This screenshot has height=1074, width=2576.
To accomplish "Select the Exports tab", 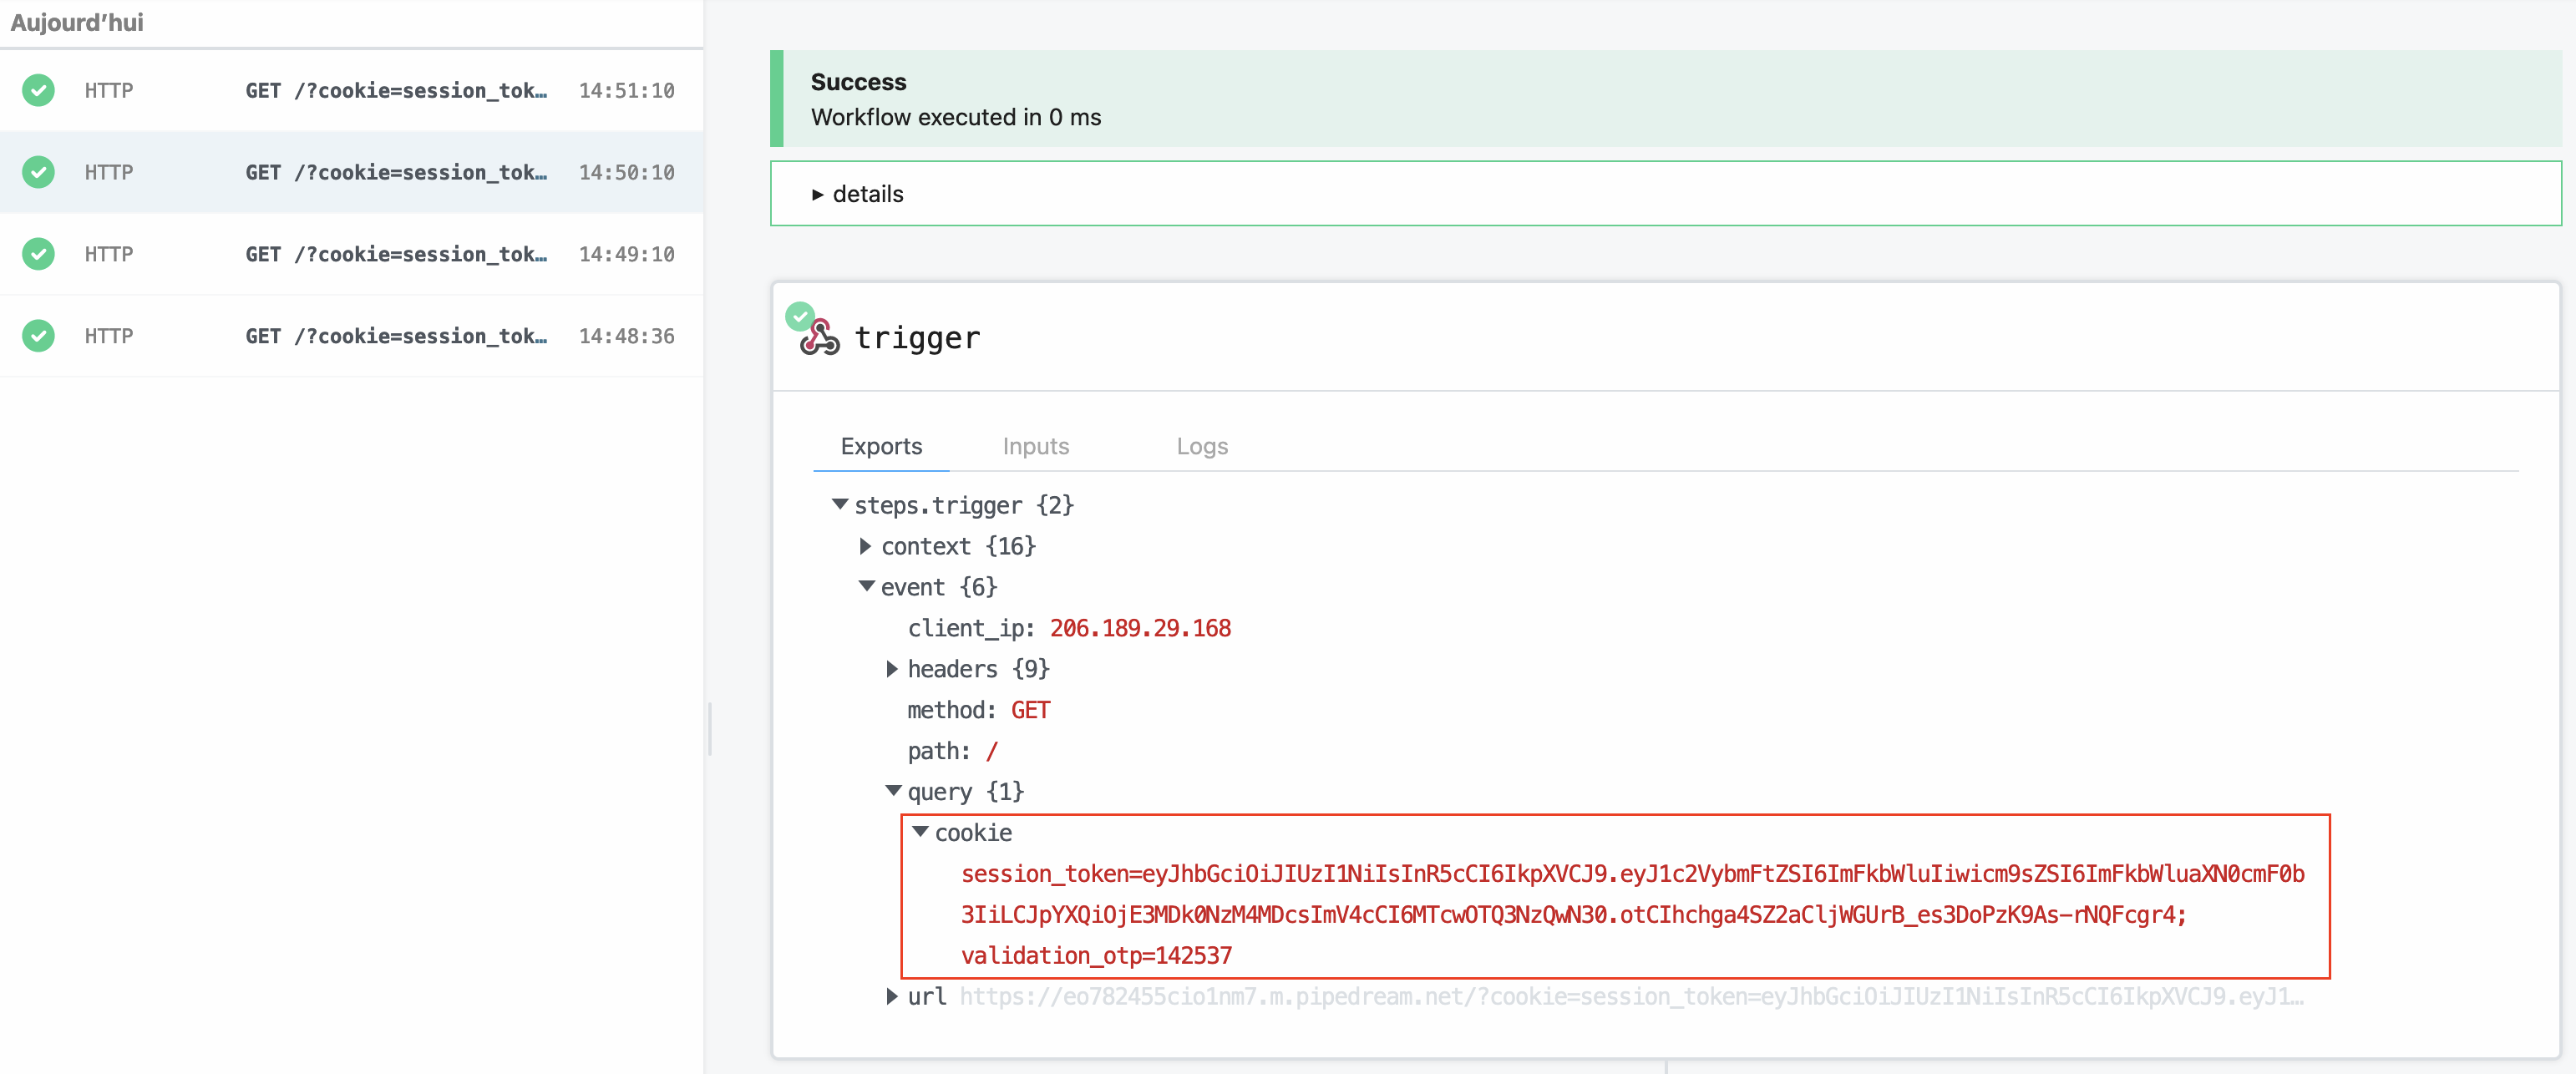I will coord(881,446).
